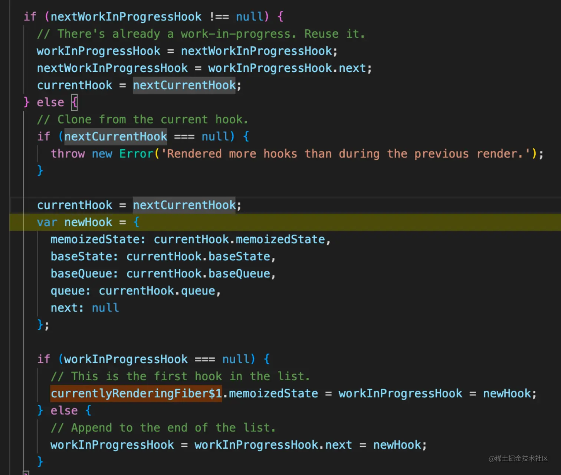
Task: Click the "currentHook.queue" value
Action: [157, 290]
